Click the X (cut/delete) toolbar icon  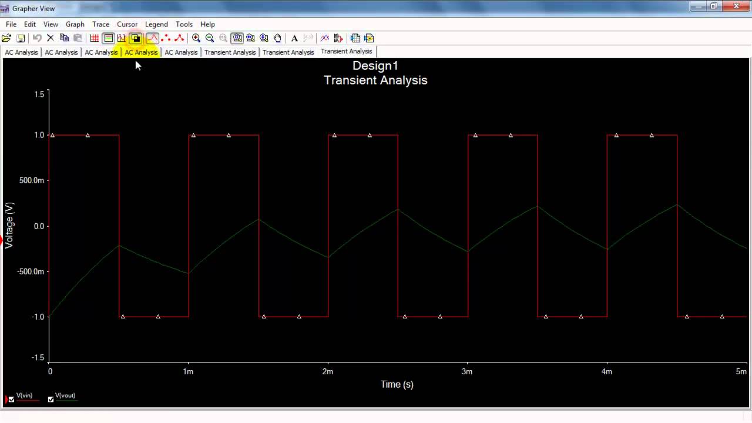(x=51, y=38)
